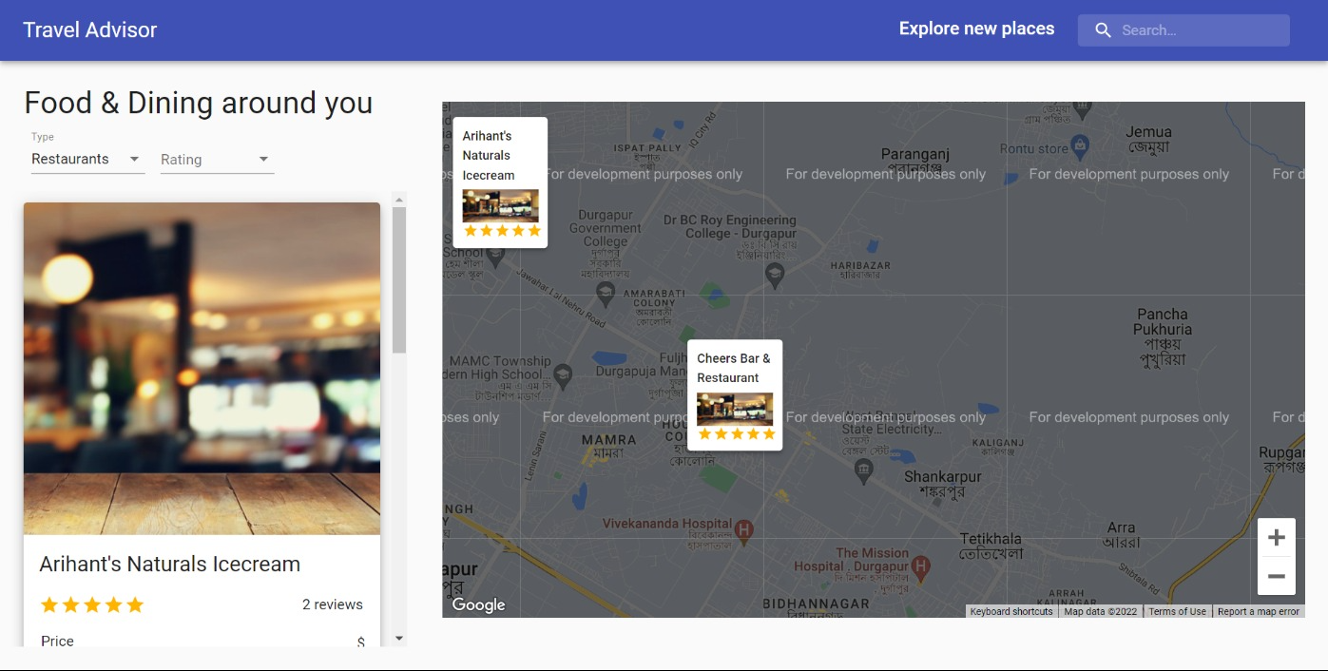Click the list scrollbar thumb
This screenshot has height=671, width=1328.
pyautogui.click(x=399, y=280)
